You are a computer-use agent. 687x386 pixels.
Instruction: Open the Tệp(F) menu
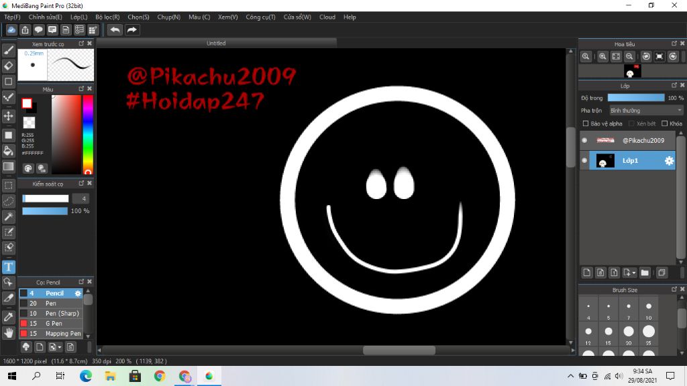pyautogui.click(x=12, y=17)
